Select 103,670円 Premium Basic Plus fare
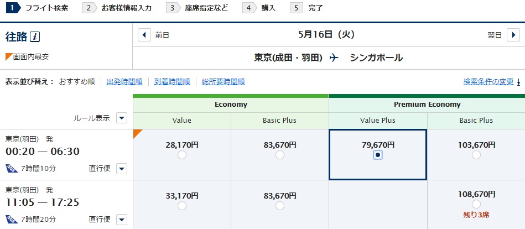This screenshot has width=525, height=229. coord(476,155)
